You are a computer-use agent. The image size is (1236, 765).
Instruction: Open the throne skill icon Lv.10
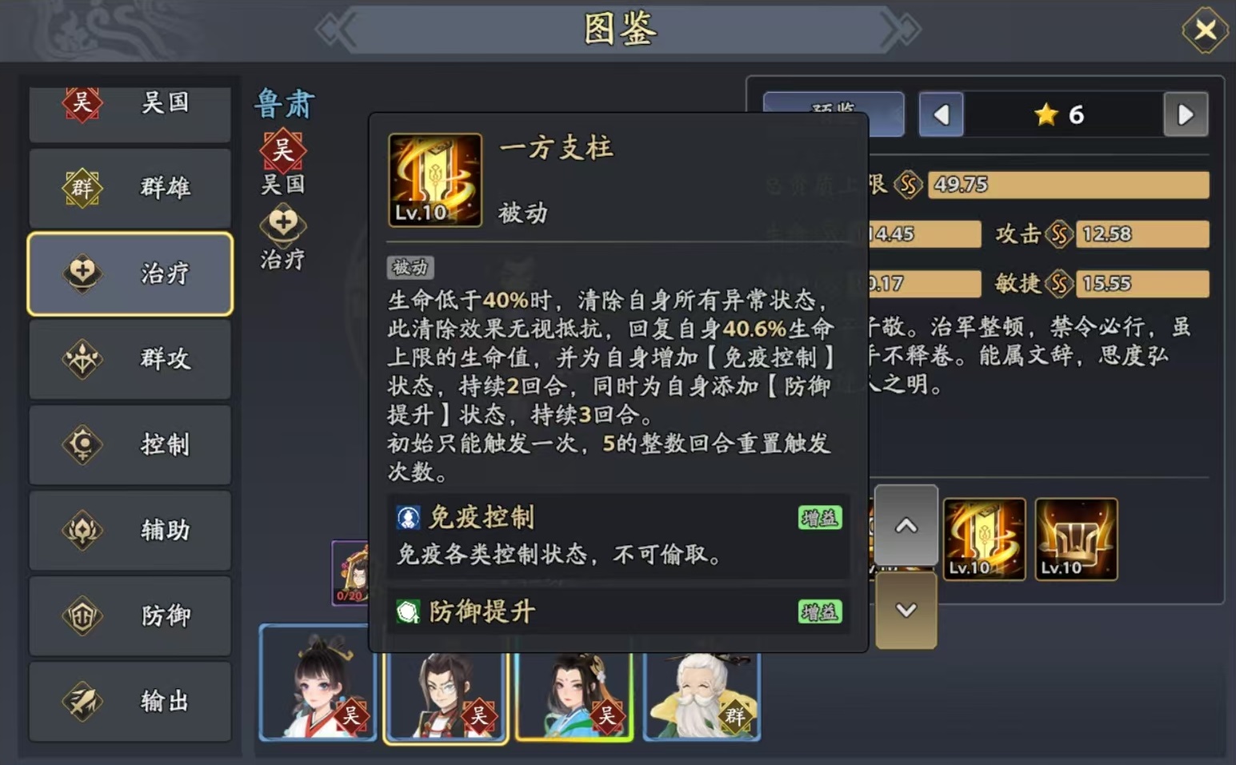(x=1076, y=539)
